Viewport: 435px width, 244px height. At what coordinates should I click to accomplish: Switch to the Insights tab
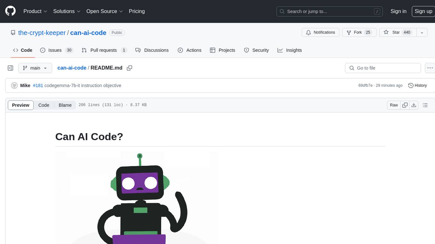tap(290, 50)
